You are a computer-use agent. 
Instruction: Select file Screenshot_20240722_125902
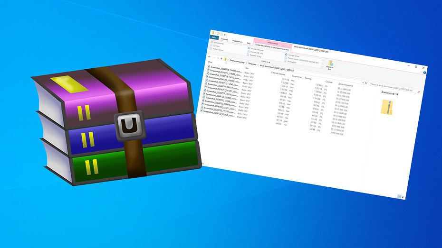coord(221,97)
